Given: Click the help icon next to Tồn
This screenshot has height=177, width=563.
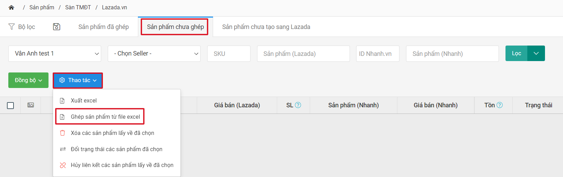Looking at the screenshot, I should point(500,105).
